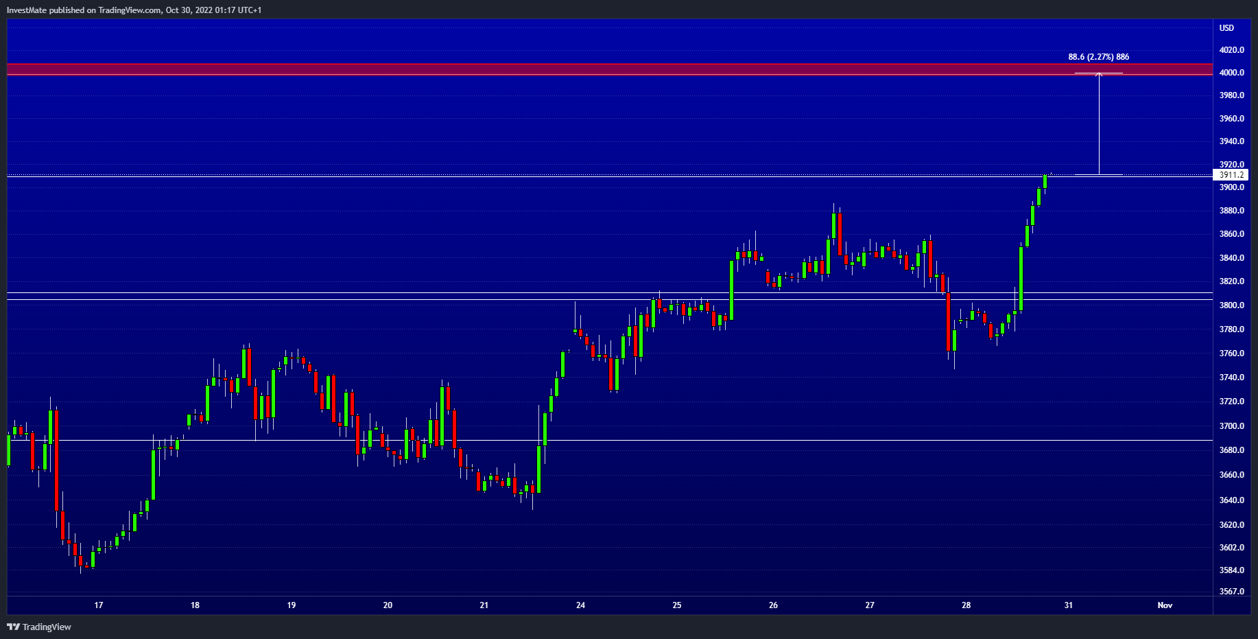Click the 3680.0 price axis label
1258x639 pixels.
(x=1232, y=450)
